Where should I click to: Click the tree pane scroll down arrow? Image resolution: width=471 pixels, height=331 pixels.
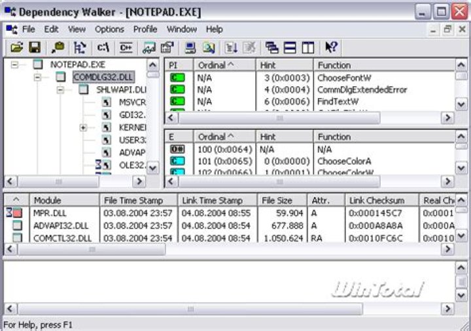click(152, 168)
